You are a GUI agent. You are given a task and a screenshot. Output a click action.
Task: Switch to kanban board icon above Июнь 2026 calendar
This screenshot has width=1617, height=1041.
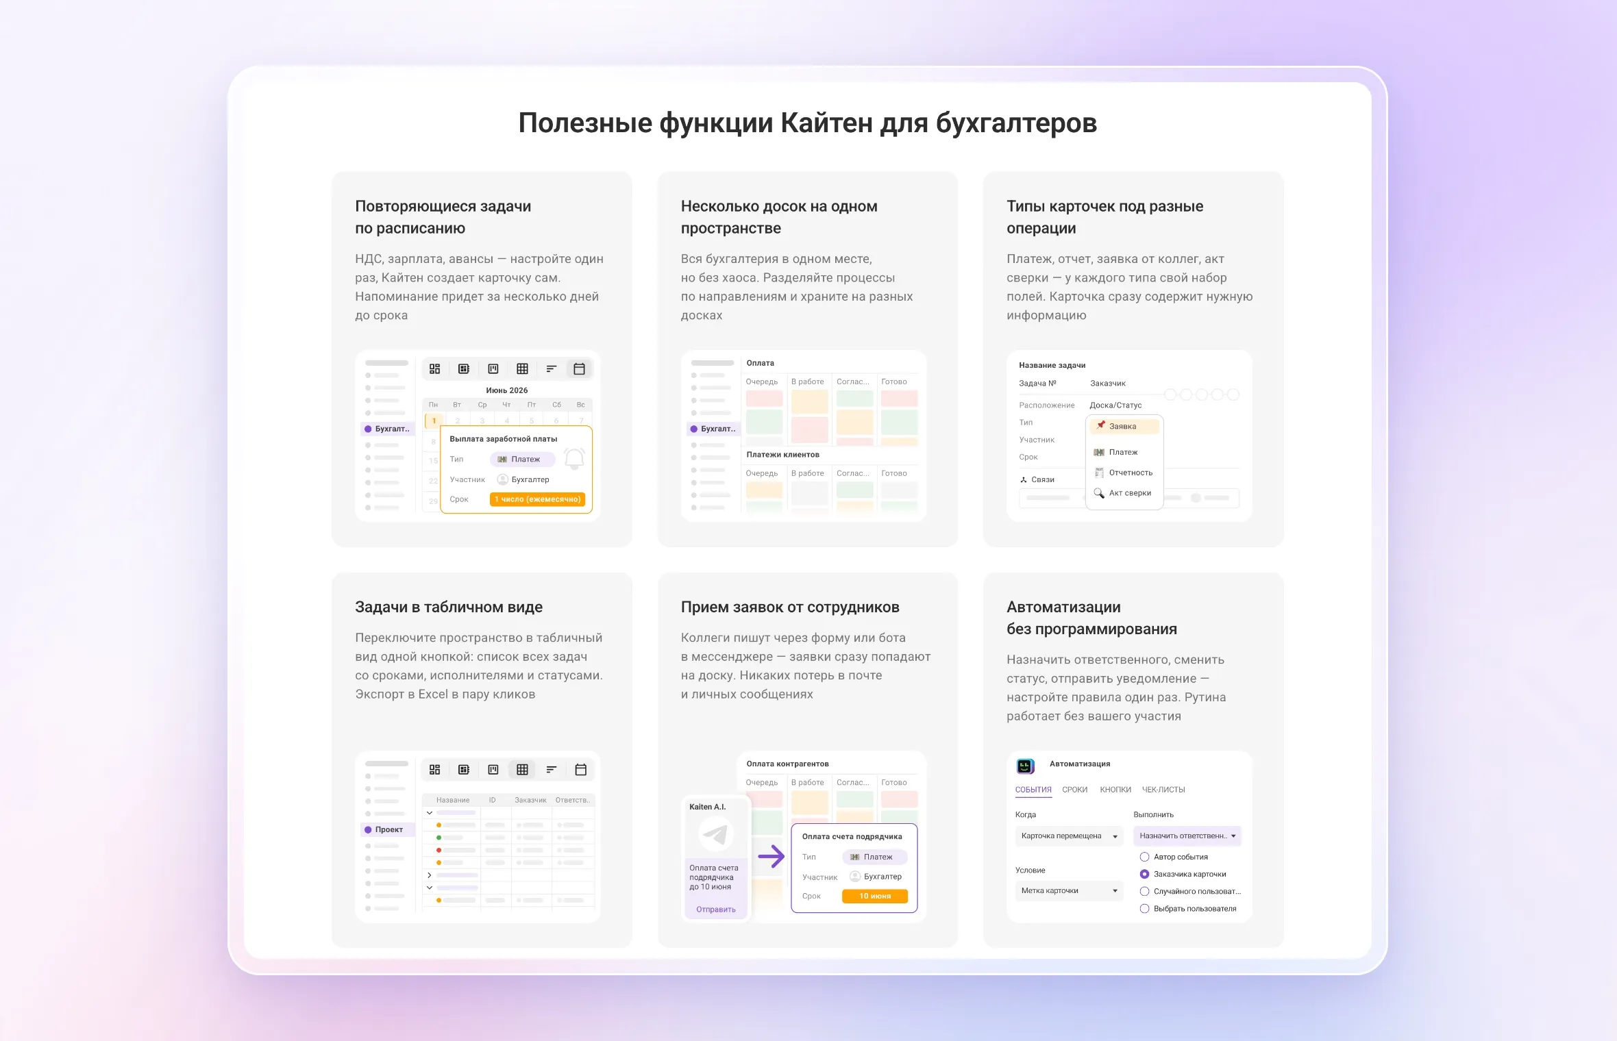[x=493, y=369]
